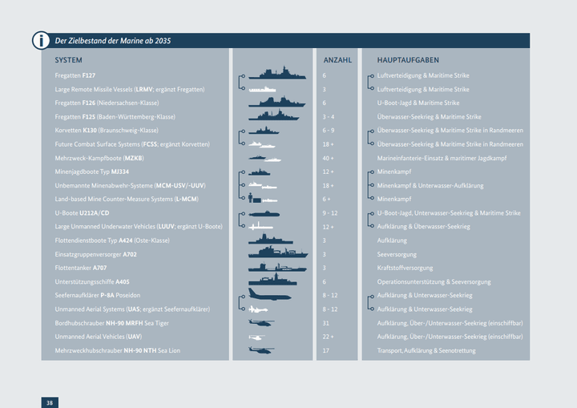Click the Sea Tiger helicopter silhouette
This screenshot has height=408, width=577.
tap(261, 323)
